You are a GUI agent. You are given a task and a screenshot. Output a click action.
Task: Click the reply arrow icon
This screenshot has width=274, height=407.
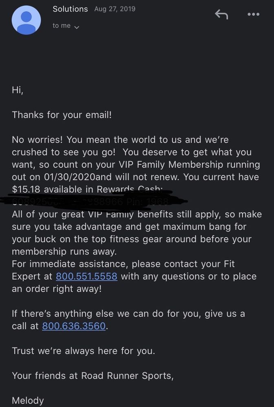pyautogui.click(x=221, y=15)
